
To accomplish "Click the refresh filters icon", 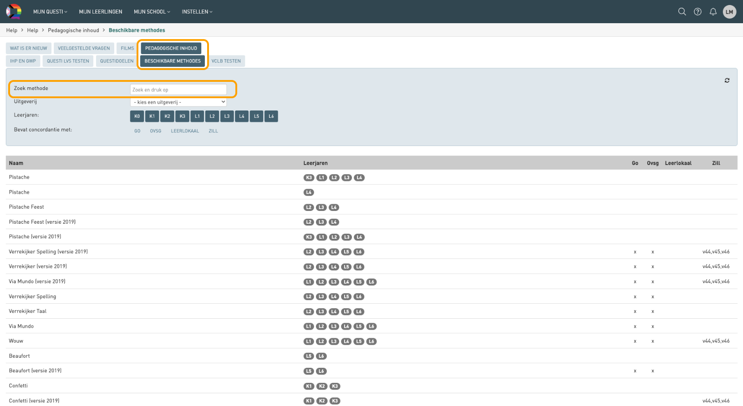I will coord(727,80).
